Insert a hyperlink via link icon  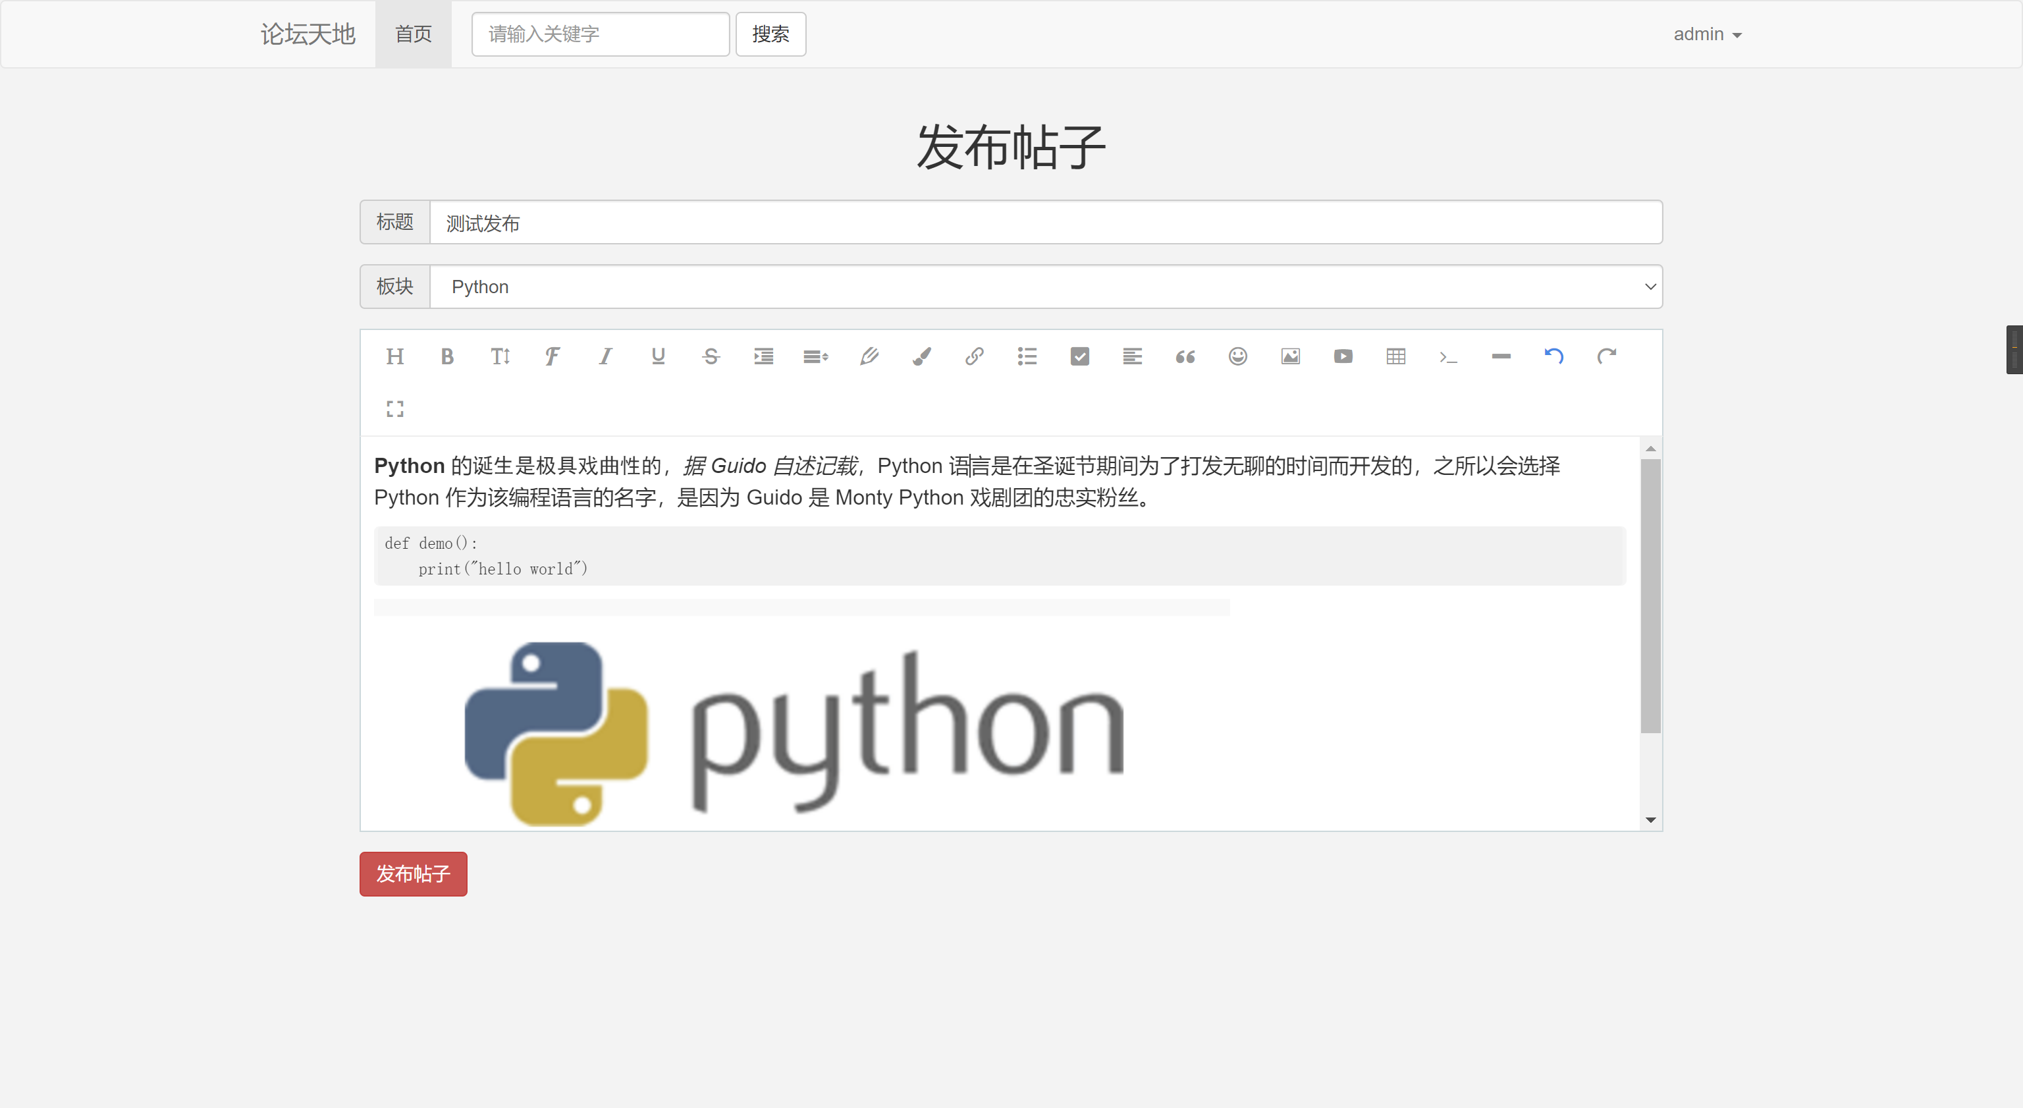[975, 357]
